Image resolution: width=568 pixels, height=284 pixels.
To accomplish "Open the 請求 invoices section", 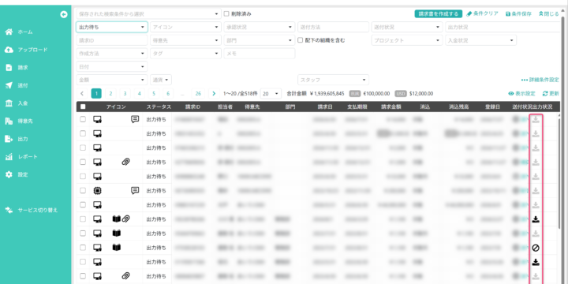I will click(17, 67).
